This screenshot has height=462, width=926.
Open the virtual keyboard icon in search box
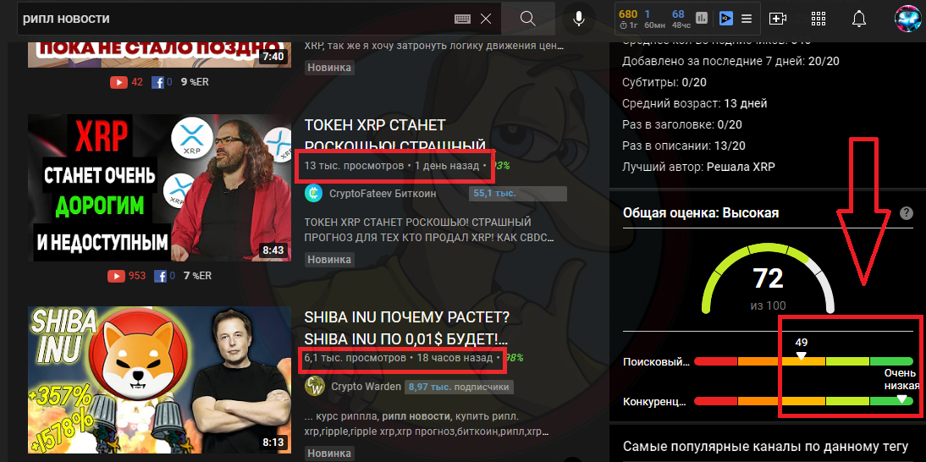click(462, 19)
